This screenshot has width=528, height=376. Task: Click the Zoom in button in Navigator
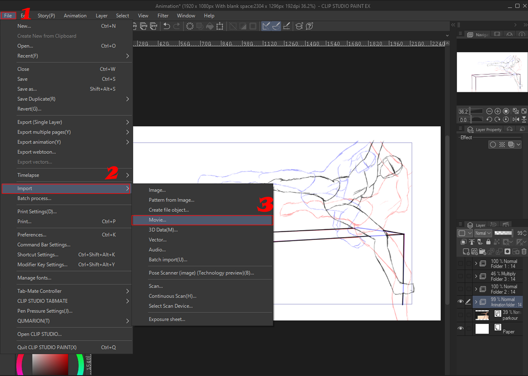point(498,111)
